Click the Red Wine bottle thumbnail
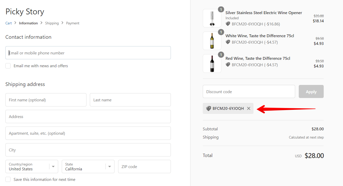The width and height of the screenshot is (343, 186). [212, 63]
